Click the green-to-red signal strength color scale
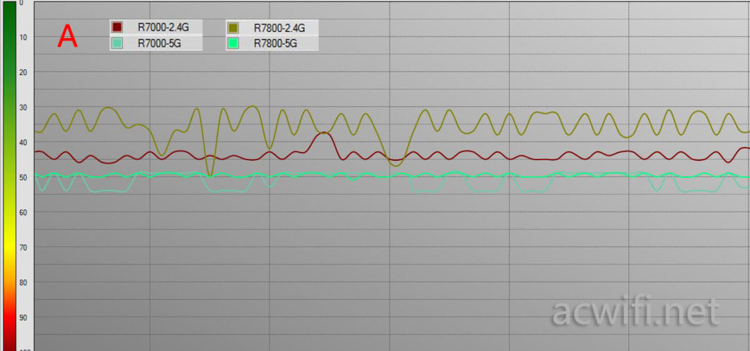The image size is (750, 351). coord(10,175)
